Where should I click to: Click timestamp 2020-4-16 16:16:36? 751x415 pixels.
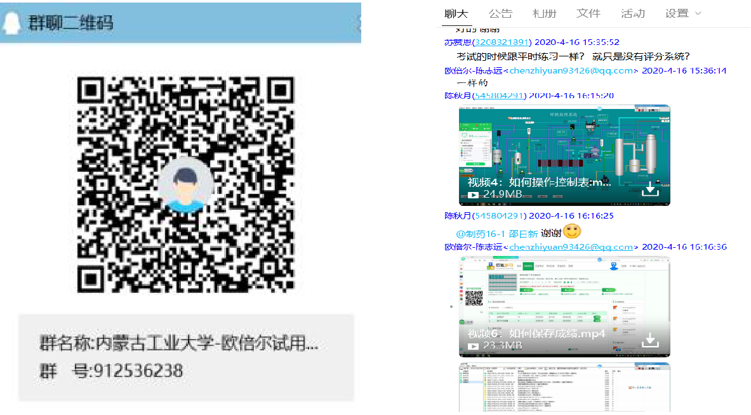[x=684, y=247]
